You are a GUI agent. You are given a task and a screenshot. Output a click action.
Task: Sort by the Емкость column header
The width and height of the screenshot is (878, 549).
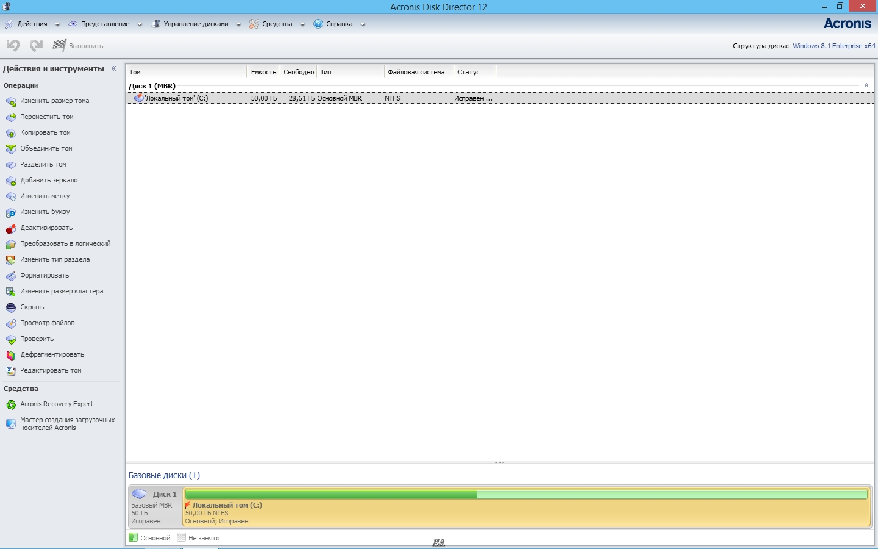tap(263, 72)
